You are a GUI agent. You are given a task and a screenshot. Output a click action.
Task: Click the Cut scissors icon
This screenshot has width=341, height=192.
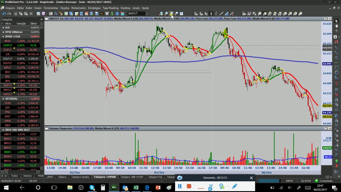[x=16, y=14]
